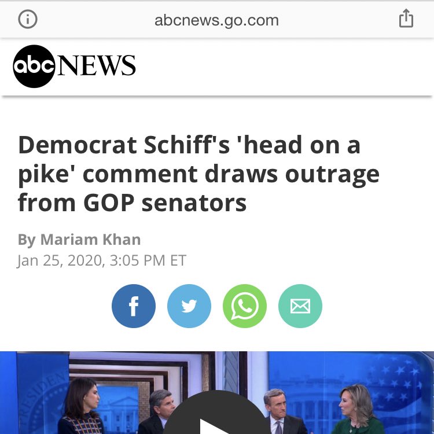Viewport: 434px width, 434px height.
Task: Share article on Facebook
Action: point(134,306)
